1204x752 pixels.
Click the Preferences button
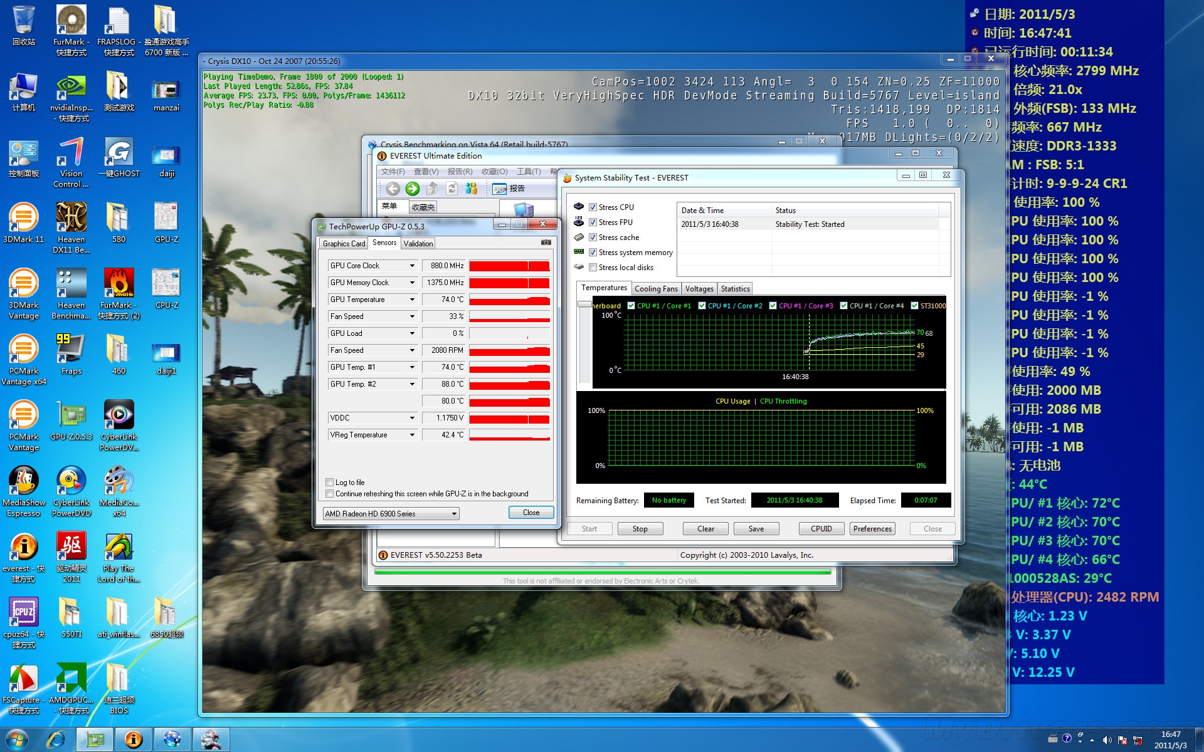click(872, 529)
